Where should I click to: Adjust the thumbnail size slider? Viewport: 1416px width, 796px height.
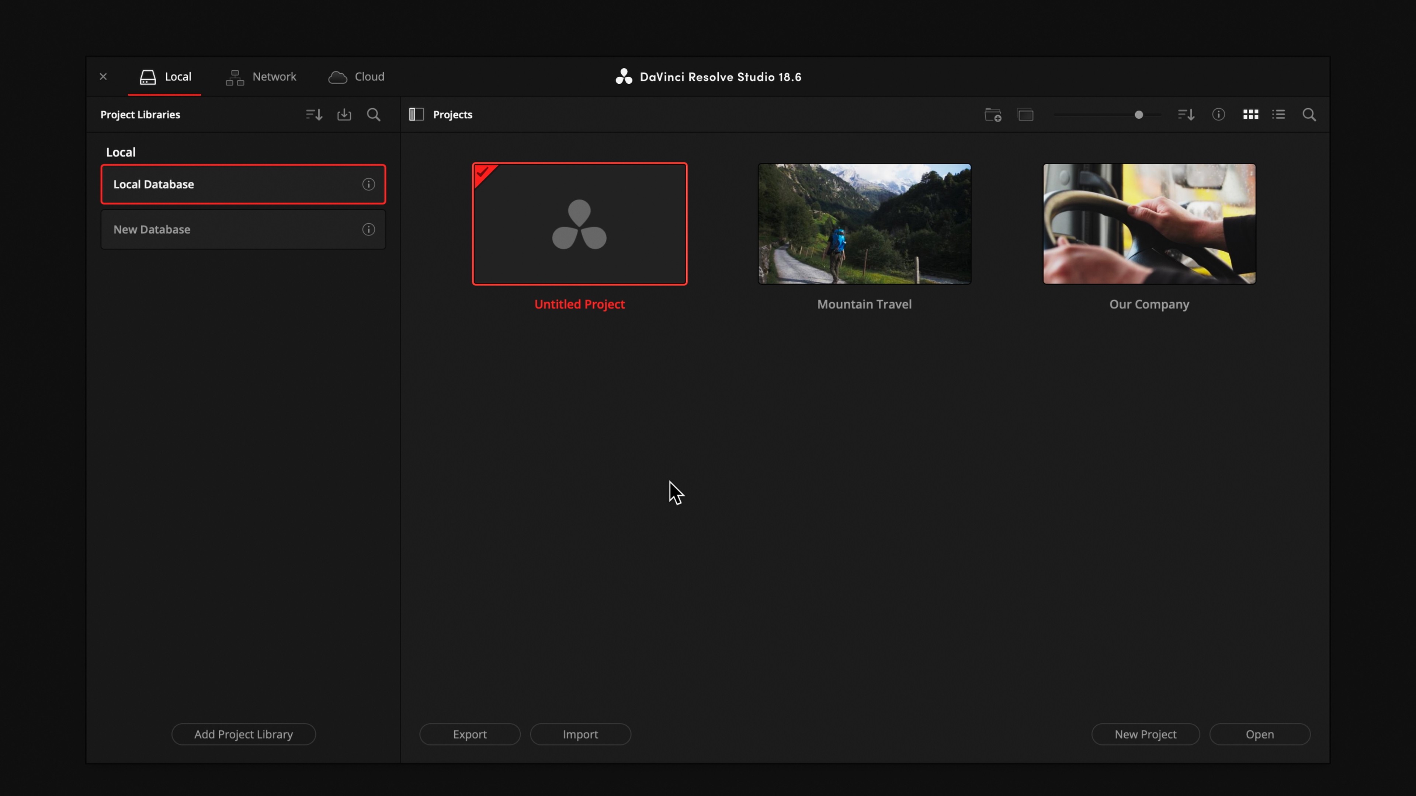pos(1139,115)
